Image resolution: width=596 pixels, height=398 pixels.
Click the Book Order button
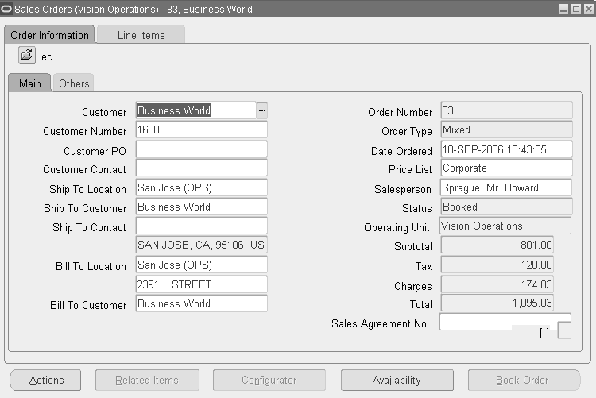pos(524,381)
